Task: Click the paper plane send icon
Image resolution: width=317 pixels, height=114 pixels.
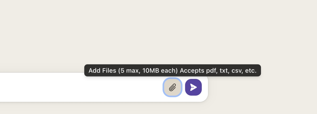Action: tap(193, 87)
